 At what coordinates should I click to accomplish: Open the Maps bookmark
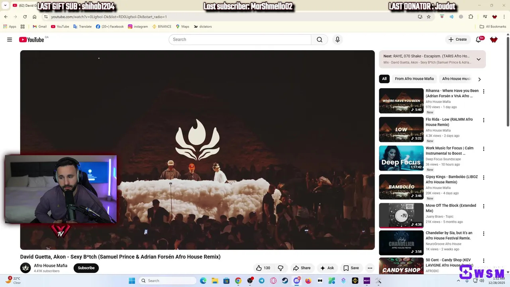click(182, 27)
